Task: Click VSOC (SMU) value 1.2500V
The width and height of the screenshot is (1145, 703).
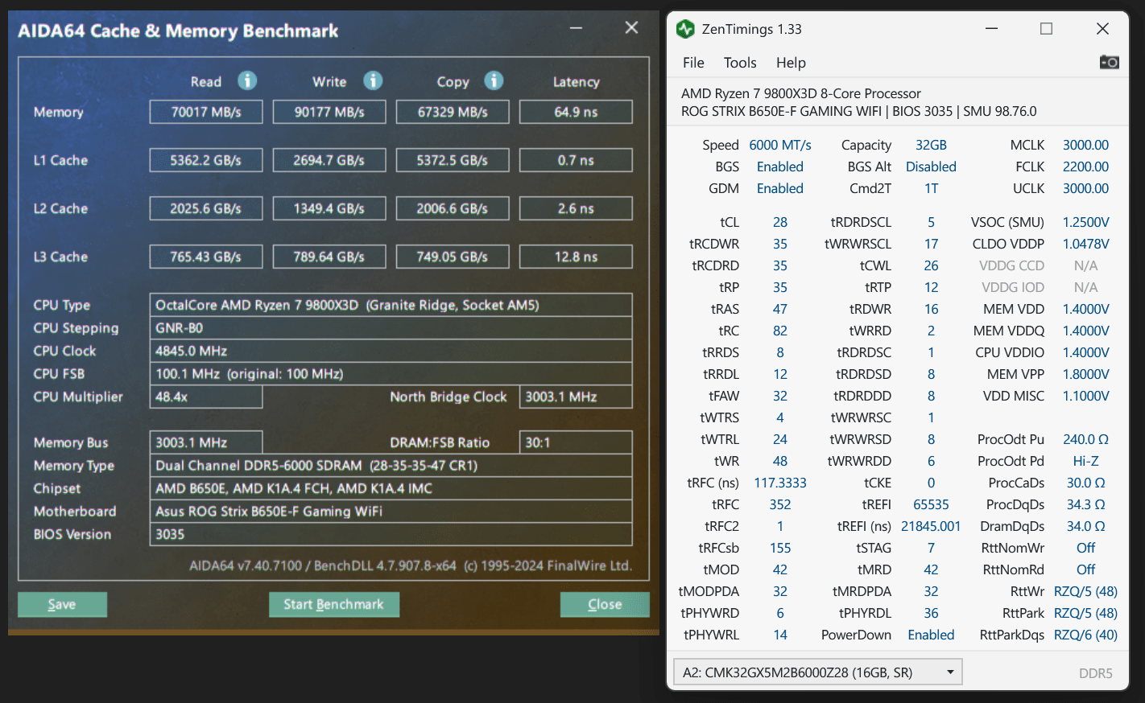Action: pyautogui.click(x=1085, y=222)
